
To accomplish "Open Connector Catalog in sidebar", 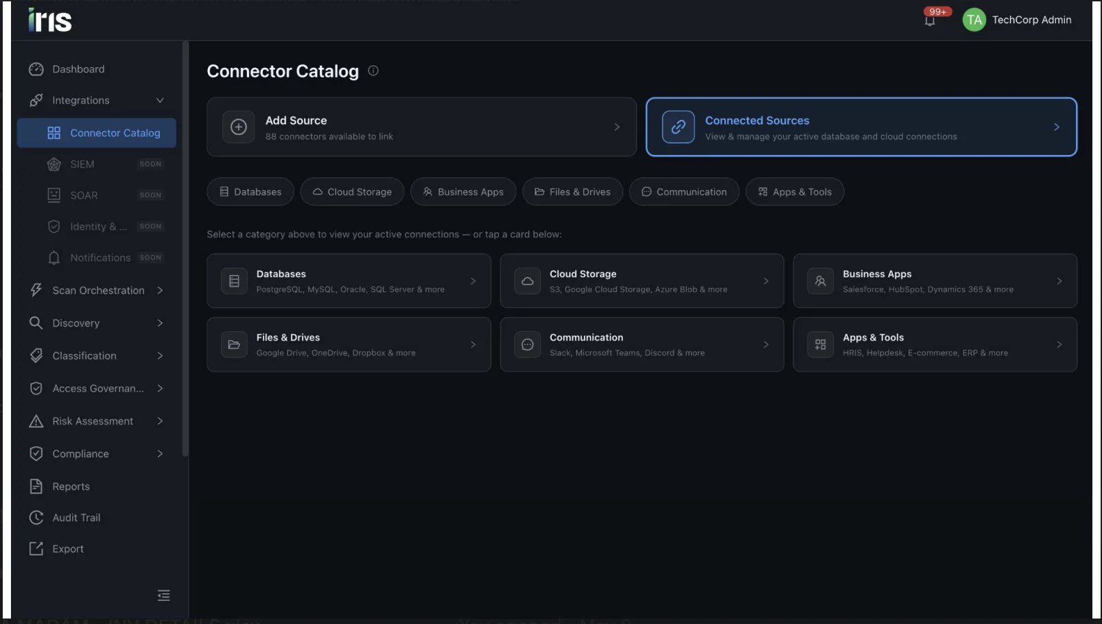I will click(97, 133).
